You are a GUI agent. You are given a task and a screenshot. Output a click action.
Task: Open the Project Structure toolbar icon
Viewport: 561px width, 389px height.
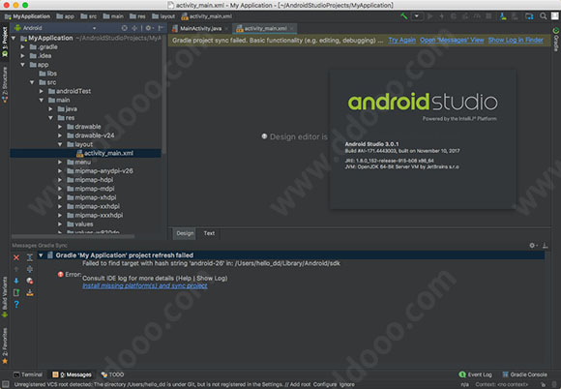point(529,16)
